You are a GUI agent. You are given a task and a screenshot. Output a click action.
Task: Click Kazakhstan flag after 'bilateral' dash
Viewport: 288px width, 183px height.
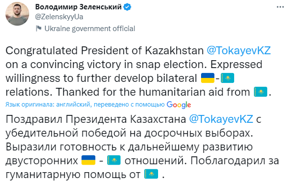point(227,78)
